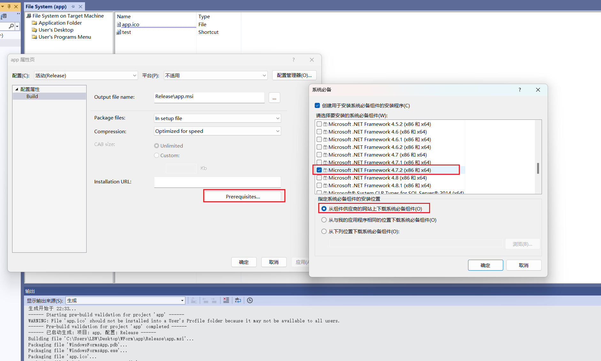Click the Output file name field

[x=209, y=97]
